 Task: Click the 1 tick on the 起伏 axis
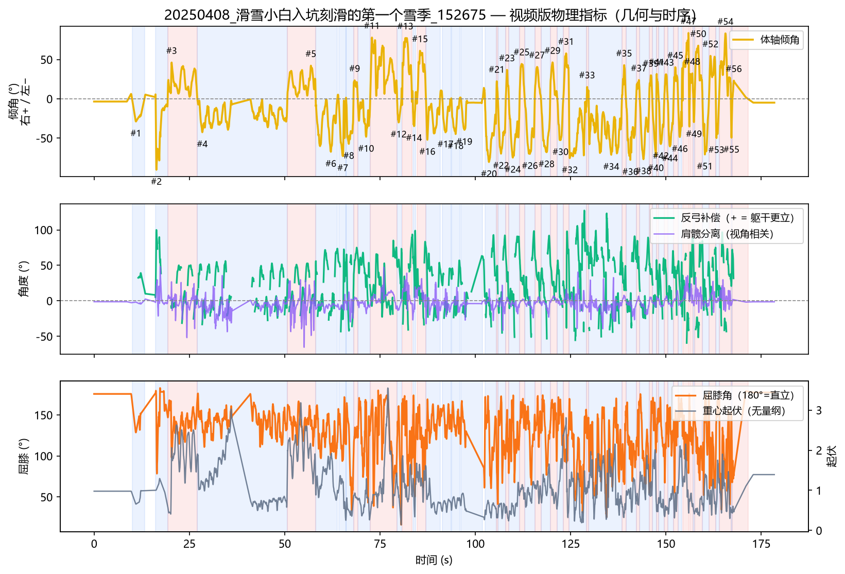(x=819, y=491)
